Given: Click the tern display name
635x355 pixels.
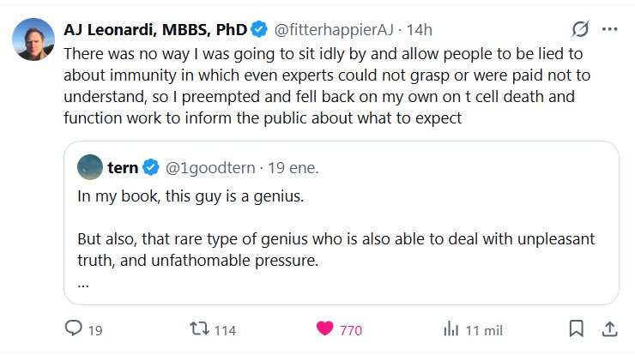Looking at the screenshot, I should (x=123, y=168).
